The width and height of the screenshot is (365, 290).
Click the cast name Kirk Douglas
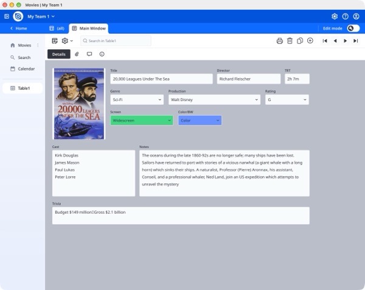(66, 155)
